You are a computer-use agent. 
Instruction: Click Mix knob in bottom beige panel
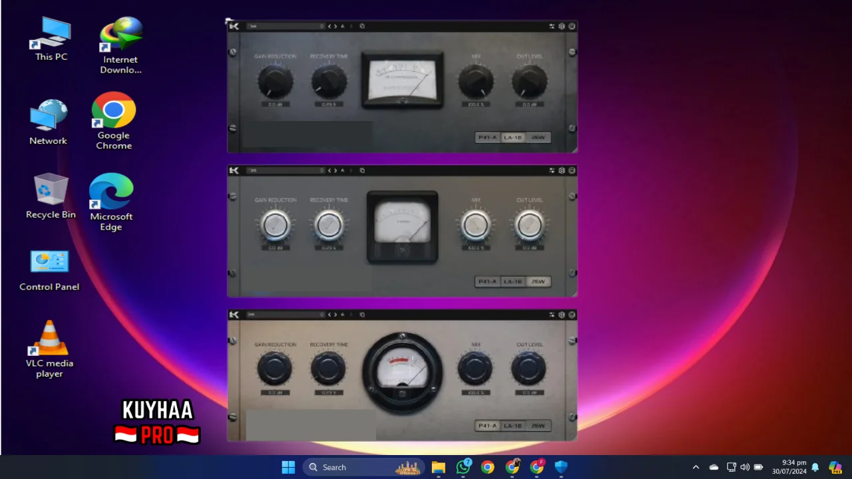click(x=475, y=369)
